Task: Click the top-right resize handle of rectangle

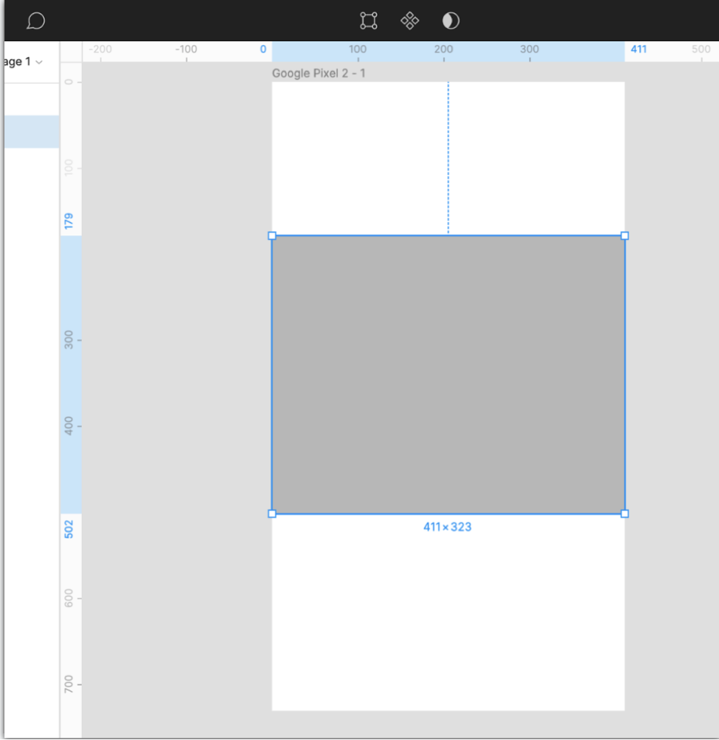Action: point(625,236)
